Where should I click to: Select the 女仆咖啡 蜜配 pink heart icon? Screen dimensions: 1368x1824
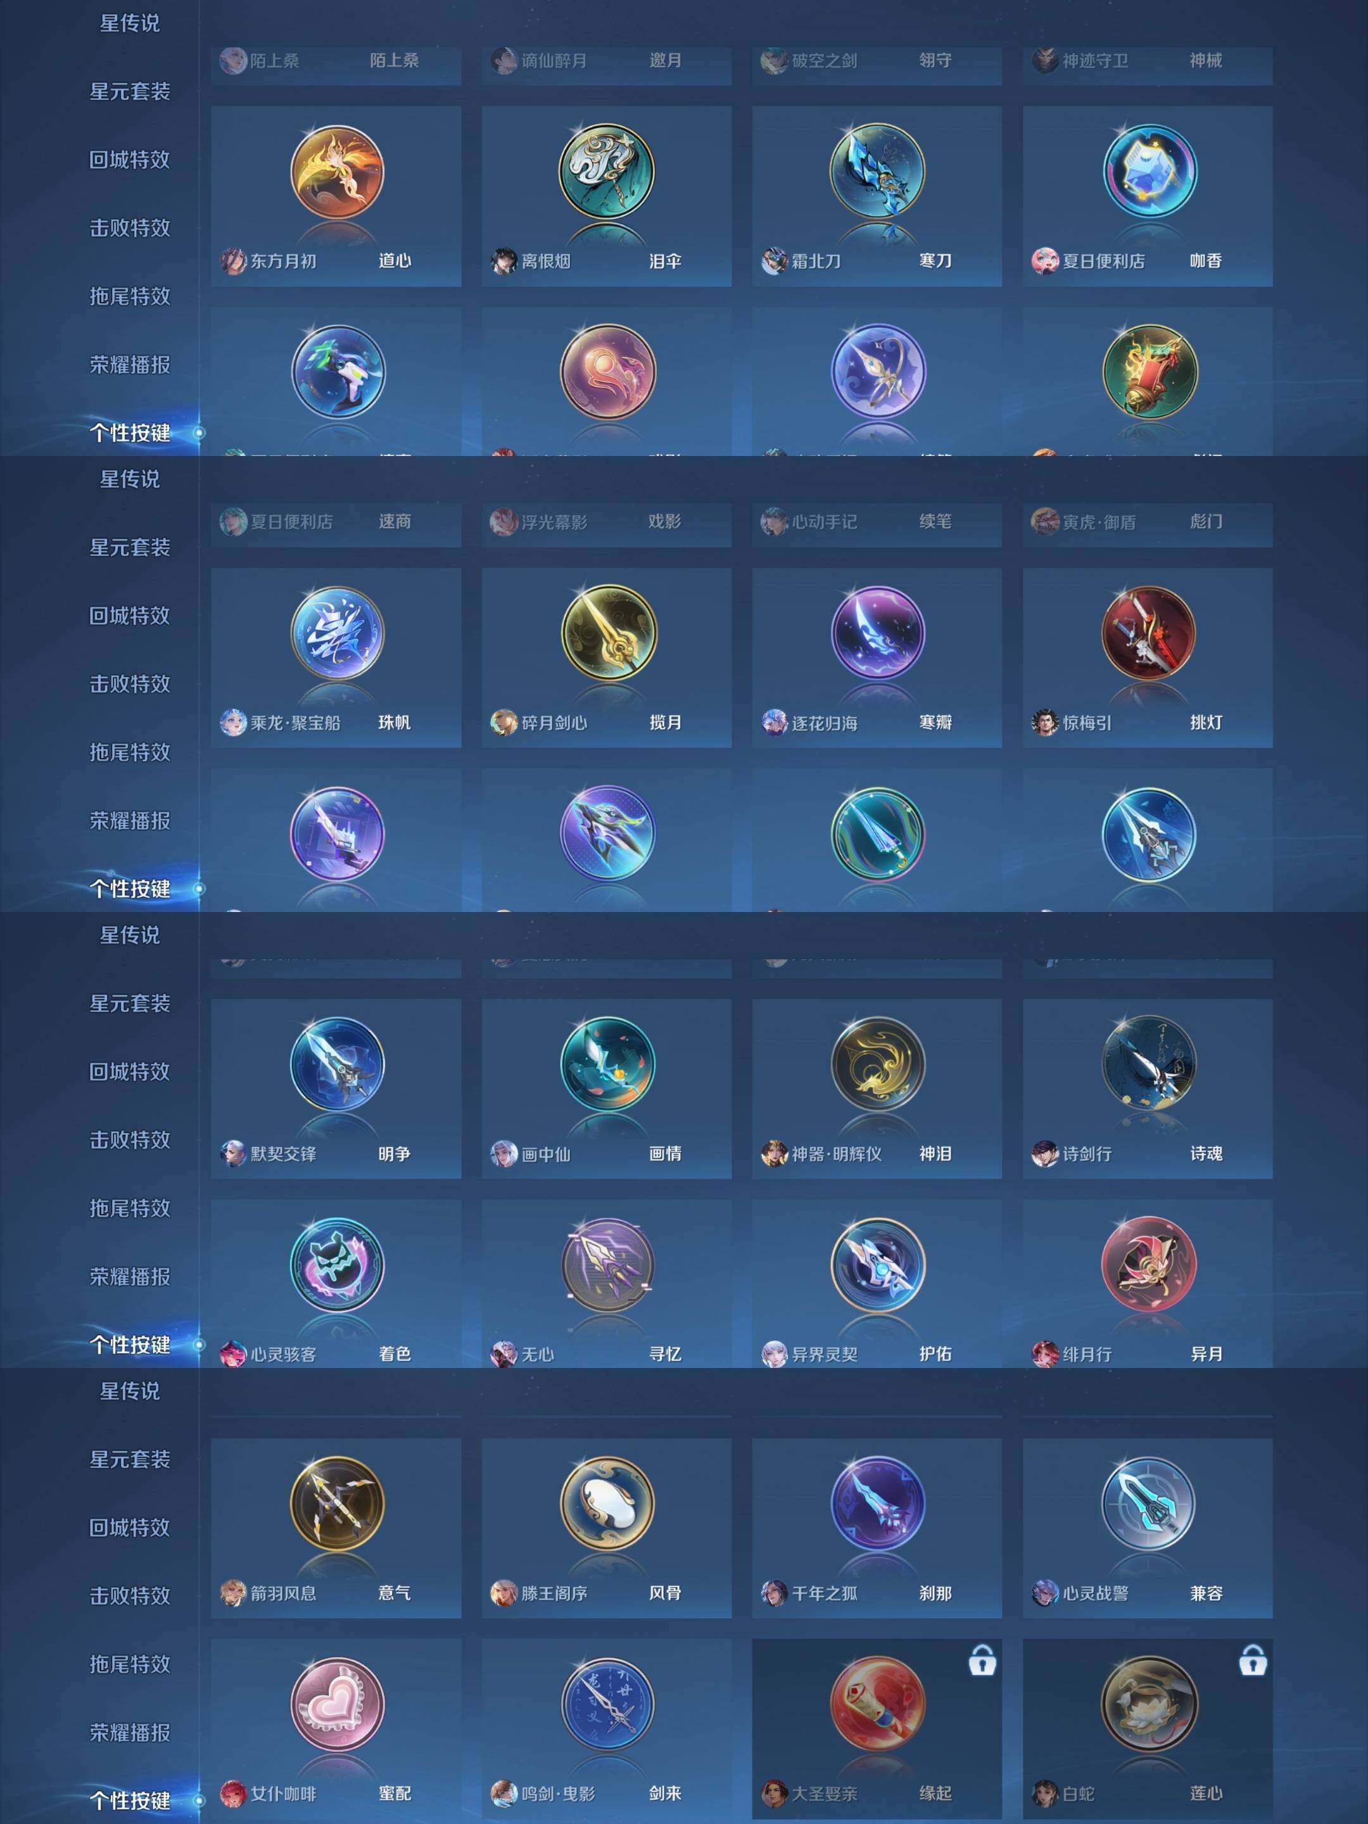[x=336, y=1704]
